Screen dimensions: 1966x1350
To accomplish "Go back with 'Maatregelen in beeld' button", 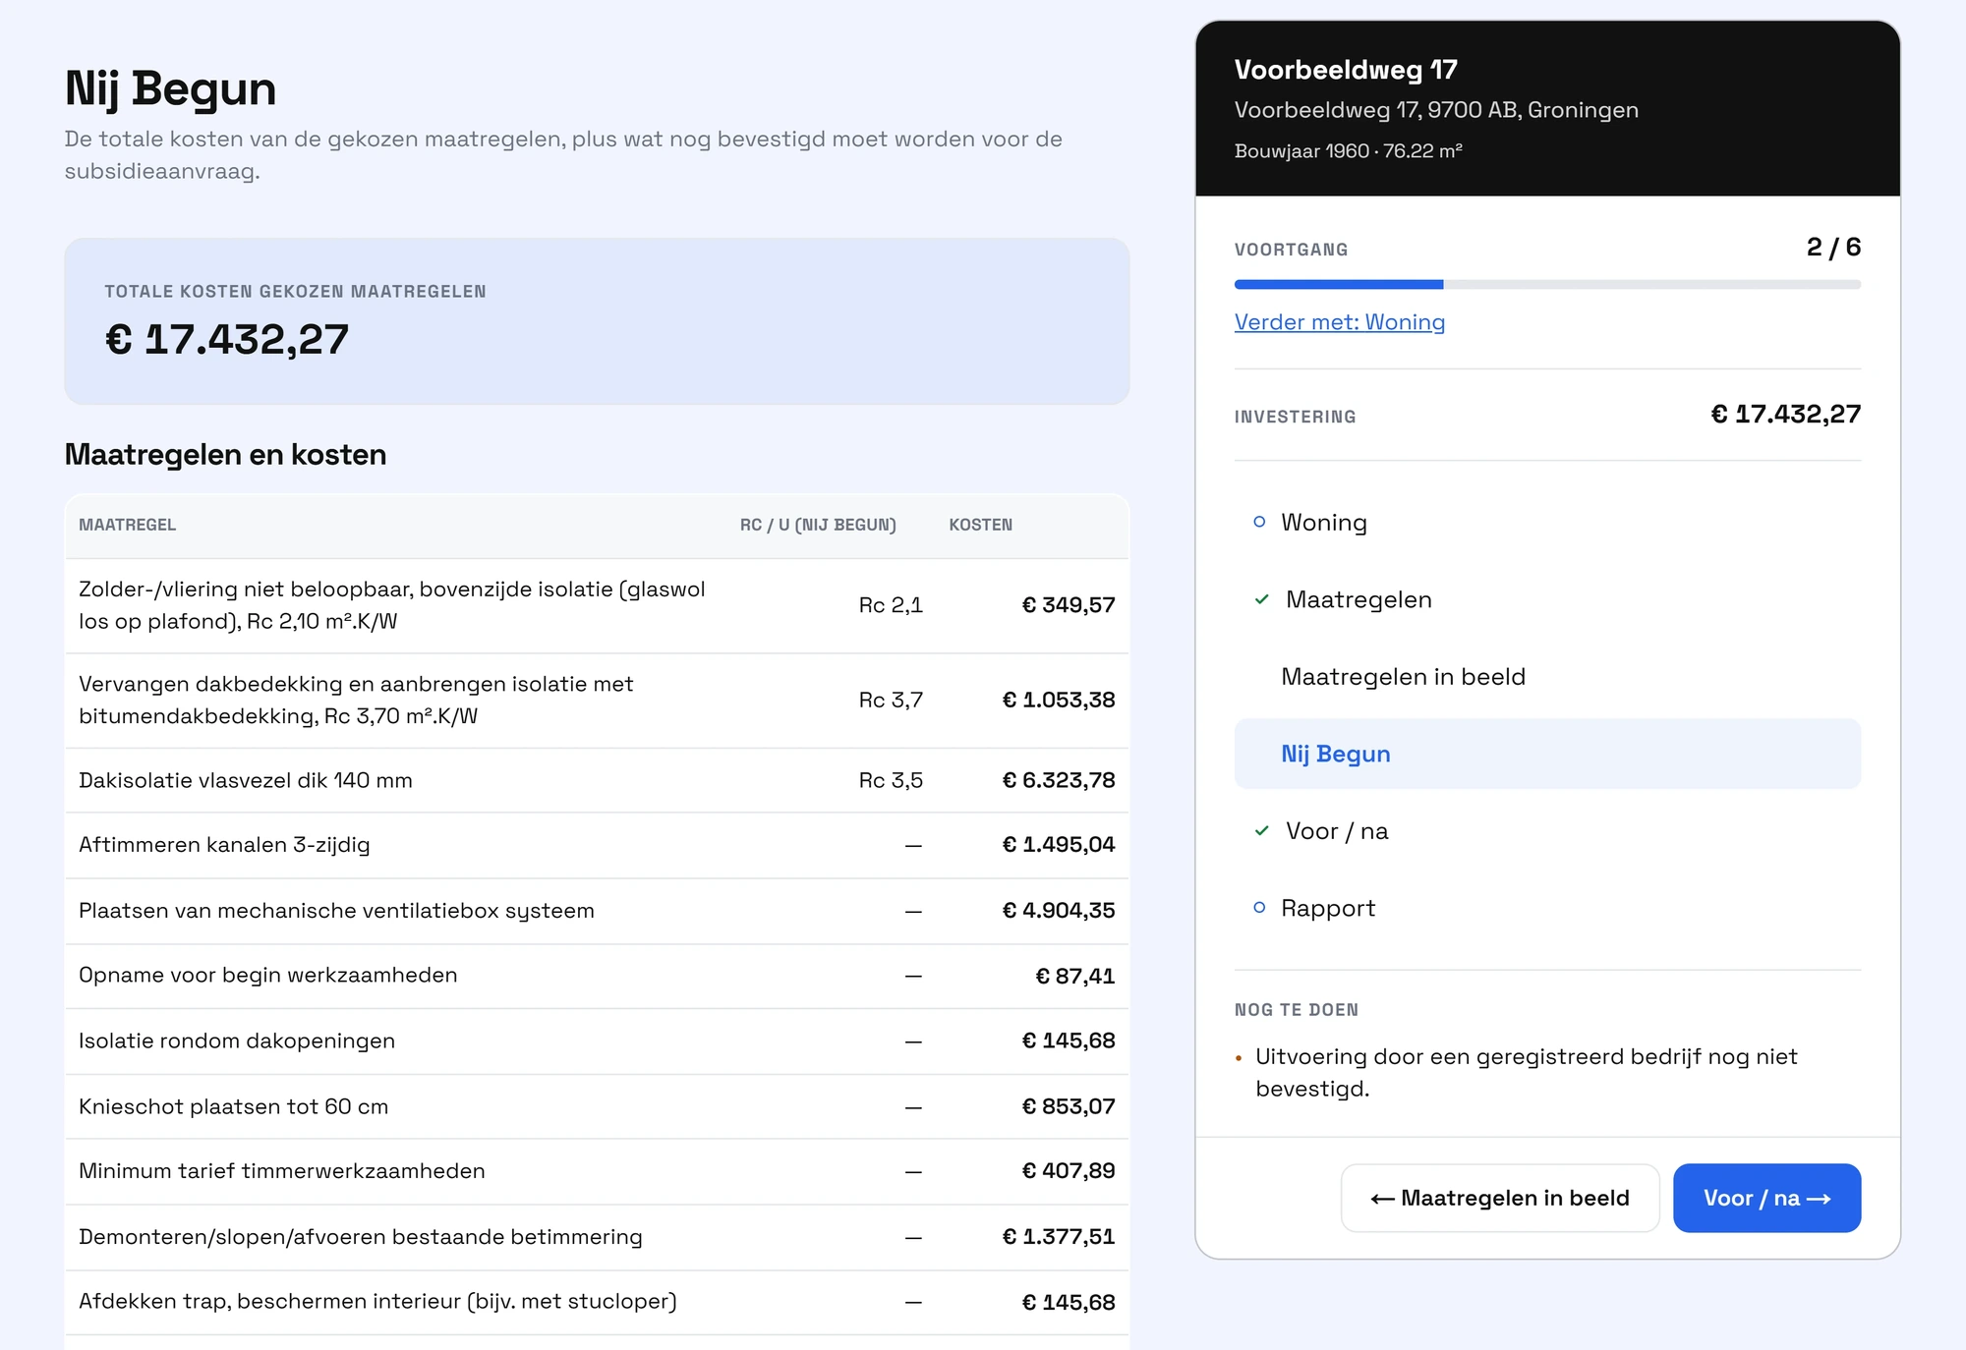I will pyautogui.click(x=1499, y=1198).
